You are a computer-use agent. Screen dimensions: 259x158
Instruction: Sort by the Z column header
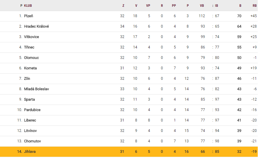(x=123, y=6)
